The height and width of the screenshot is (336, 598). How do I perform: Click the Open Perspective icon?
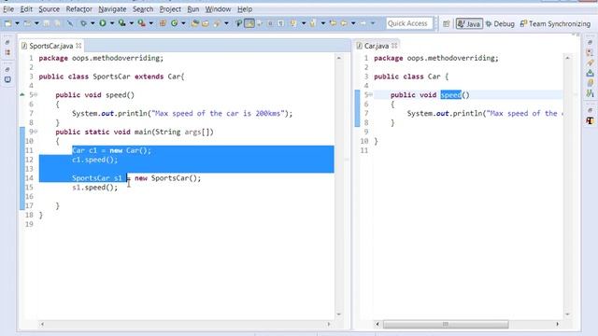447,23
